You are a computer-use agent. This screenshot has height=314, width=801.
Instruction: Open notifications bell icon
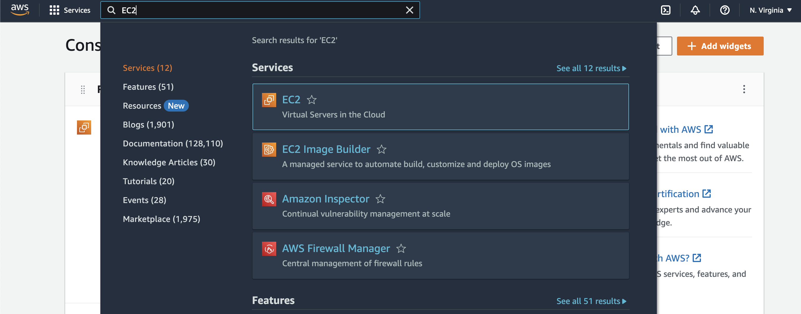tap(695, 10)
